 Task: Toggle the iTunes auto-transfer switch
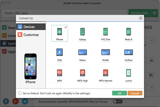(x=118, y=102)
